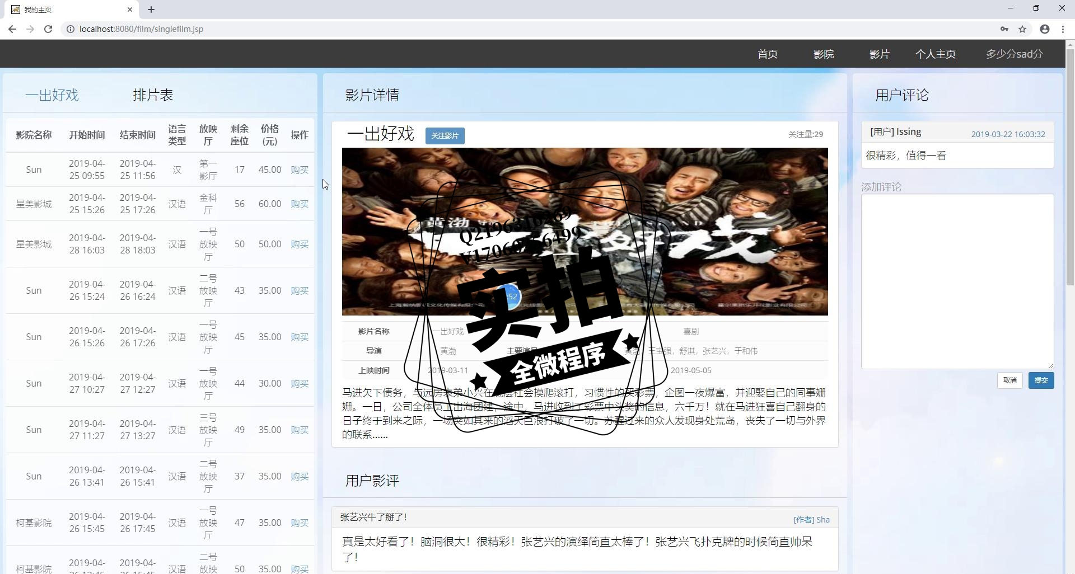Open site information icon beside URL
This screenshot has height=574, width=1075.
[x=71, y=29]
